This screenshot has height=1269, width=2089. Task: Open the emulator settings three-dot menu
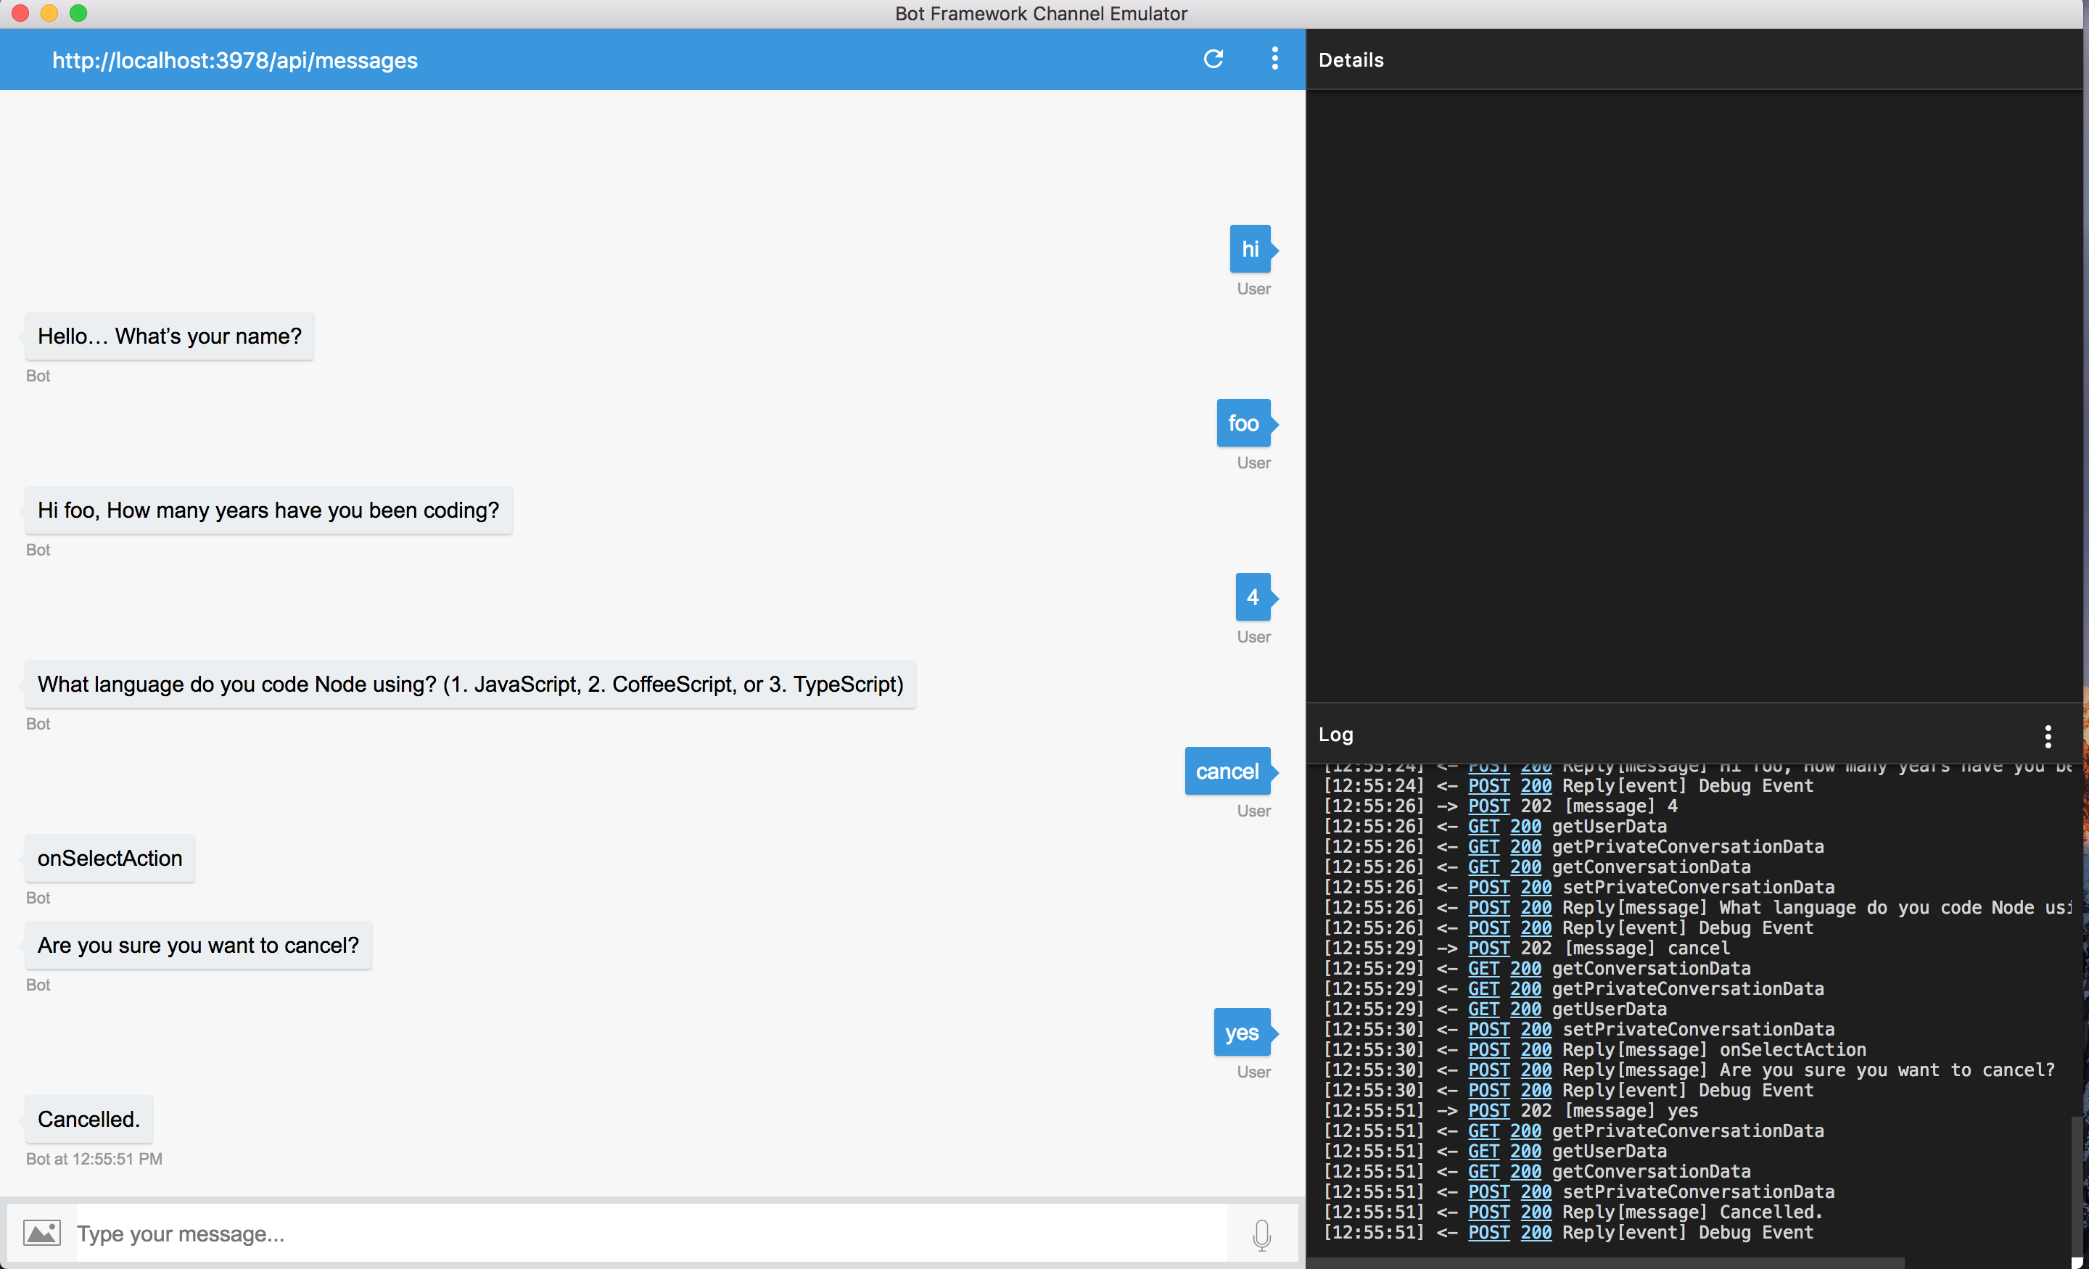coord(1274,59)
